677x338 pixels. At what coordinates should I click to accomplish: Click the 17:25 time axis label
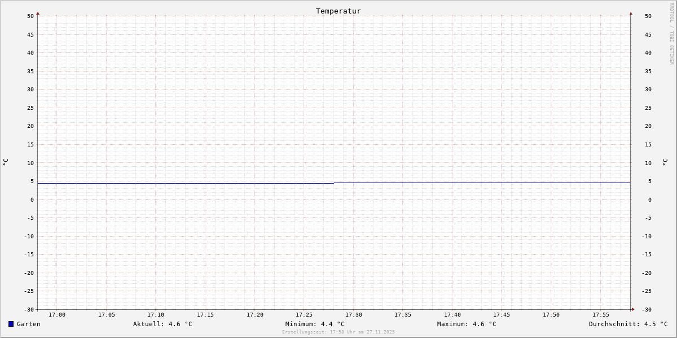[x=304, y=315]
